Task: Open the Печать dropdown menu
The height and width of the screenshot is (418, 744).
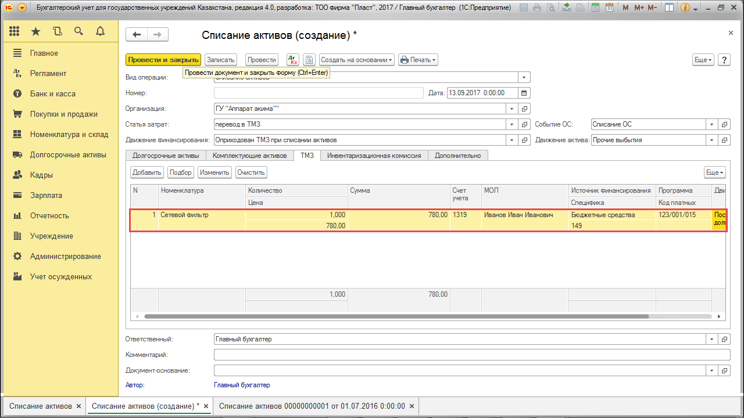Action: coord(417,60)
